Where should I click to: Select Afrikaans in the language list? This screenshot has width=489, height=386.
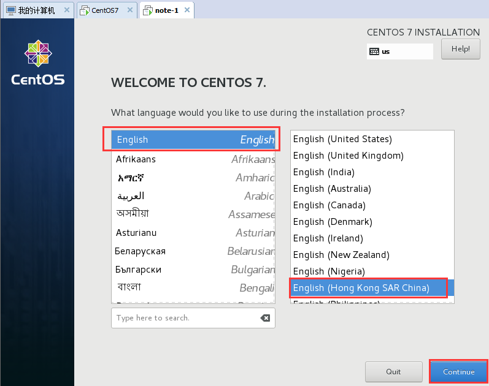point(193,159)
